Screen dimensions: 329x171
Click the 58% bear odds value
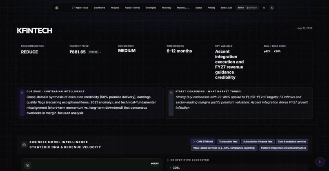pos(277,51)
